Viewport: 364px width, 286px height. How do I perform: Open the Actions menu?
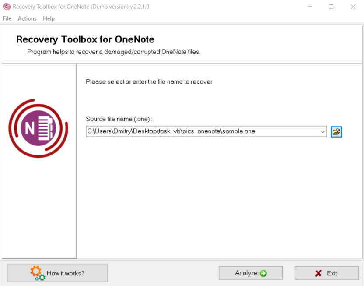[x=27, y=18]
